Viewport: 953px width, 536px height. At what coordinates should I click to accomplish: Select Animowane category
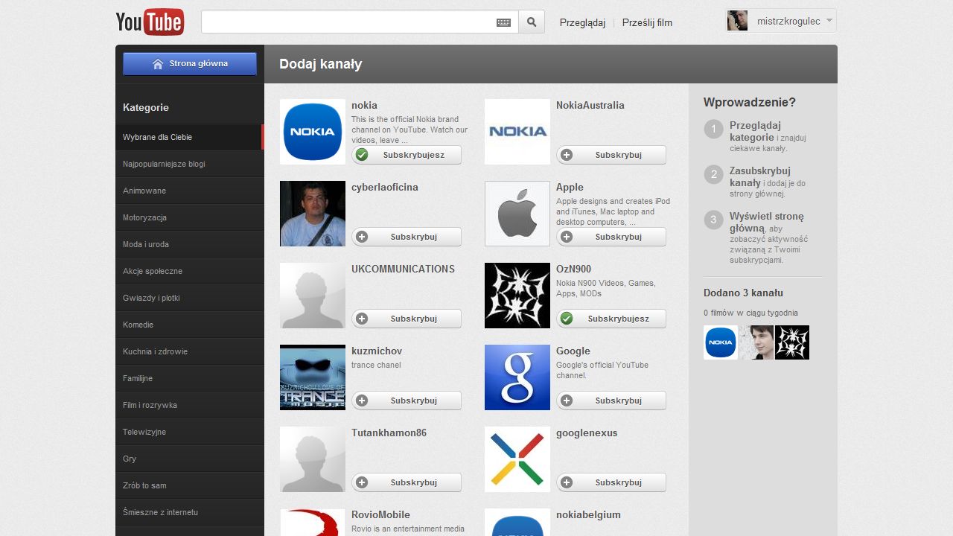pyautogui.click(x=190, y=191)
